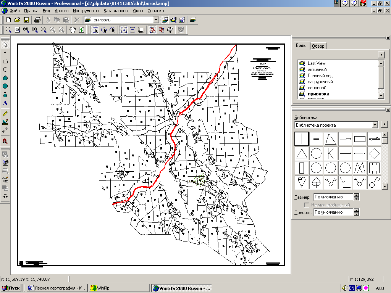Open the Окно menu

[x=138, y=11]
